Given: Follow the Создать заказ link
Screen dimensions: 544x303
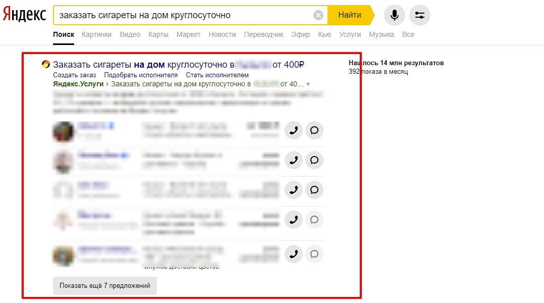Looking at the screenshot, I should click(75, 75).
